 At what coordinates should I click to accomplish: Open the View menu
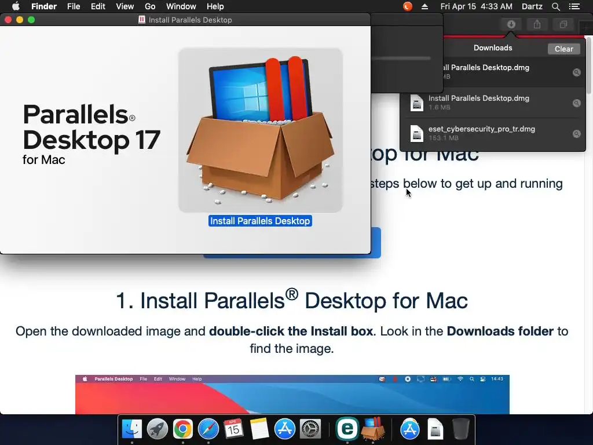click(x=125, y=6)
